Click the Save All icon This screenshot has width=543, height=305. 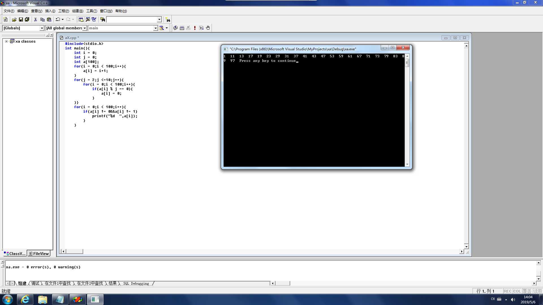[x=27, y=19]
